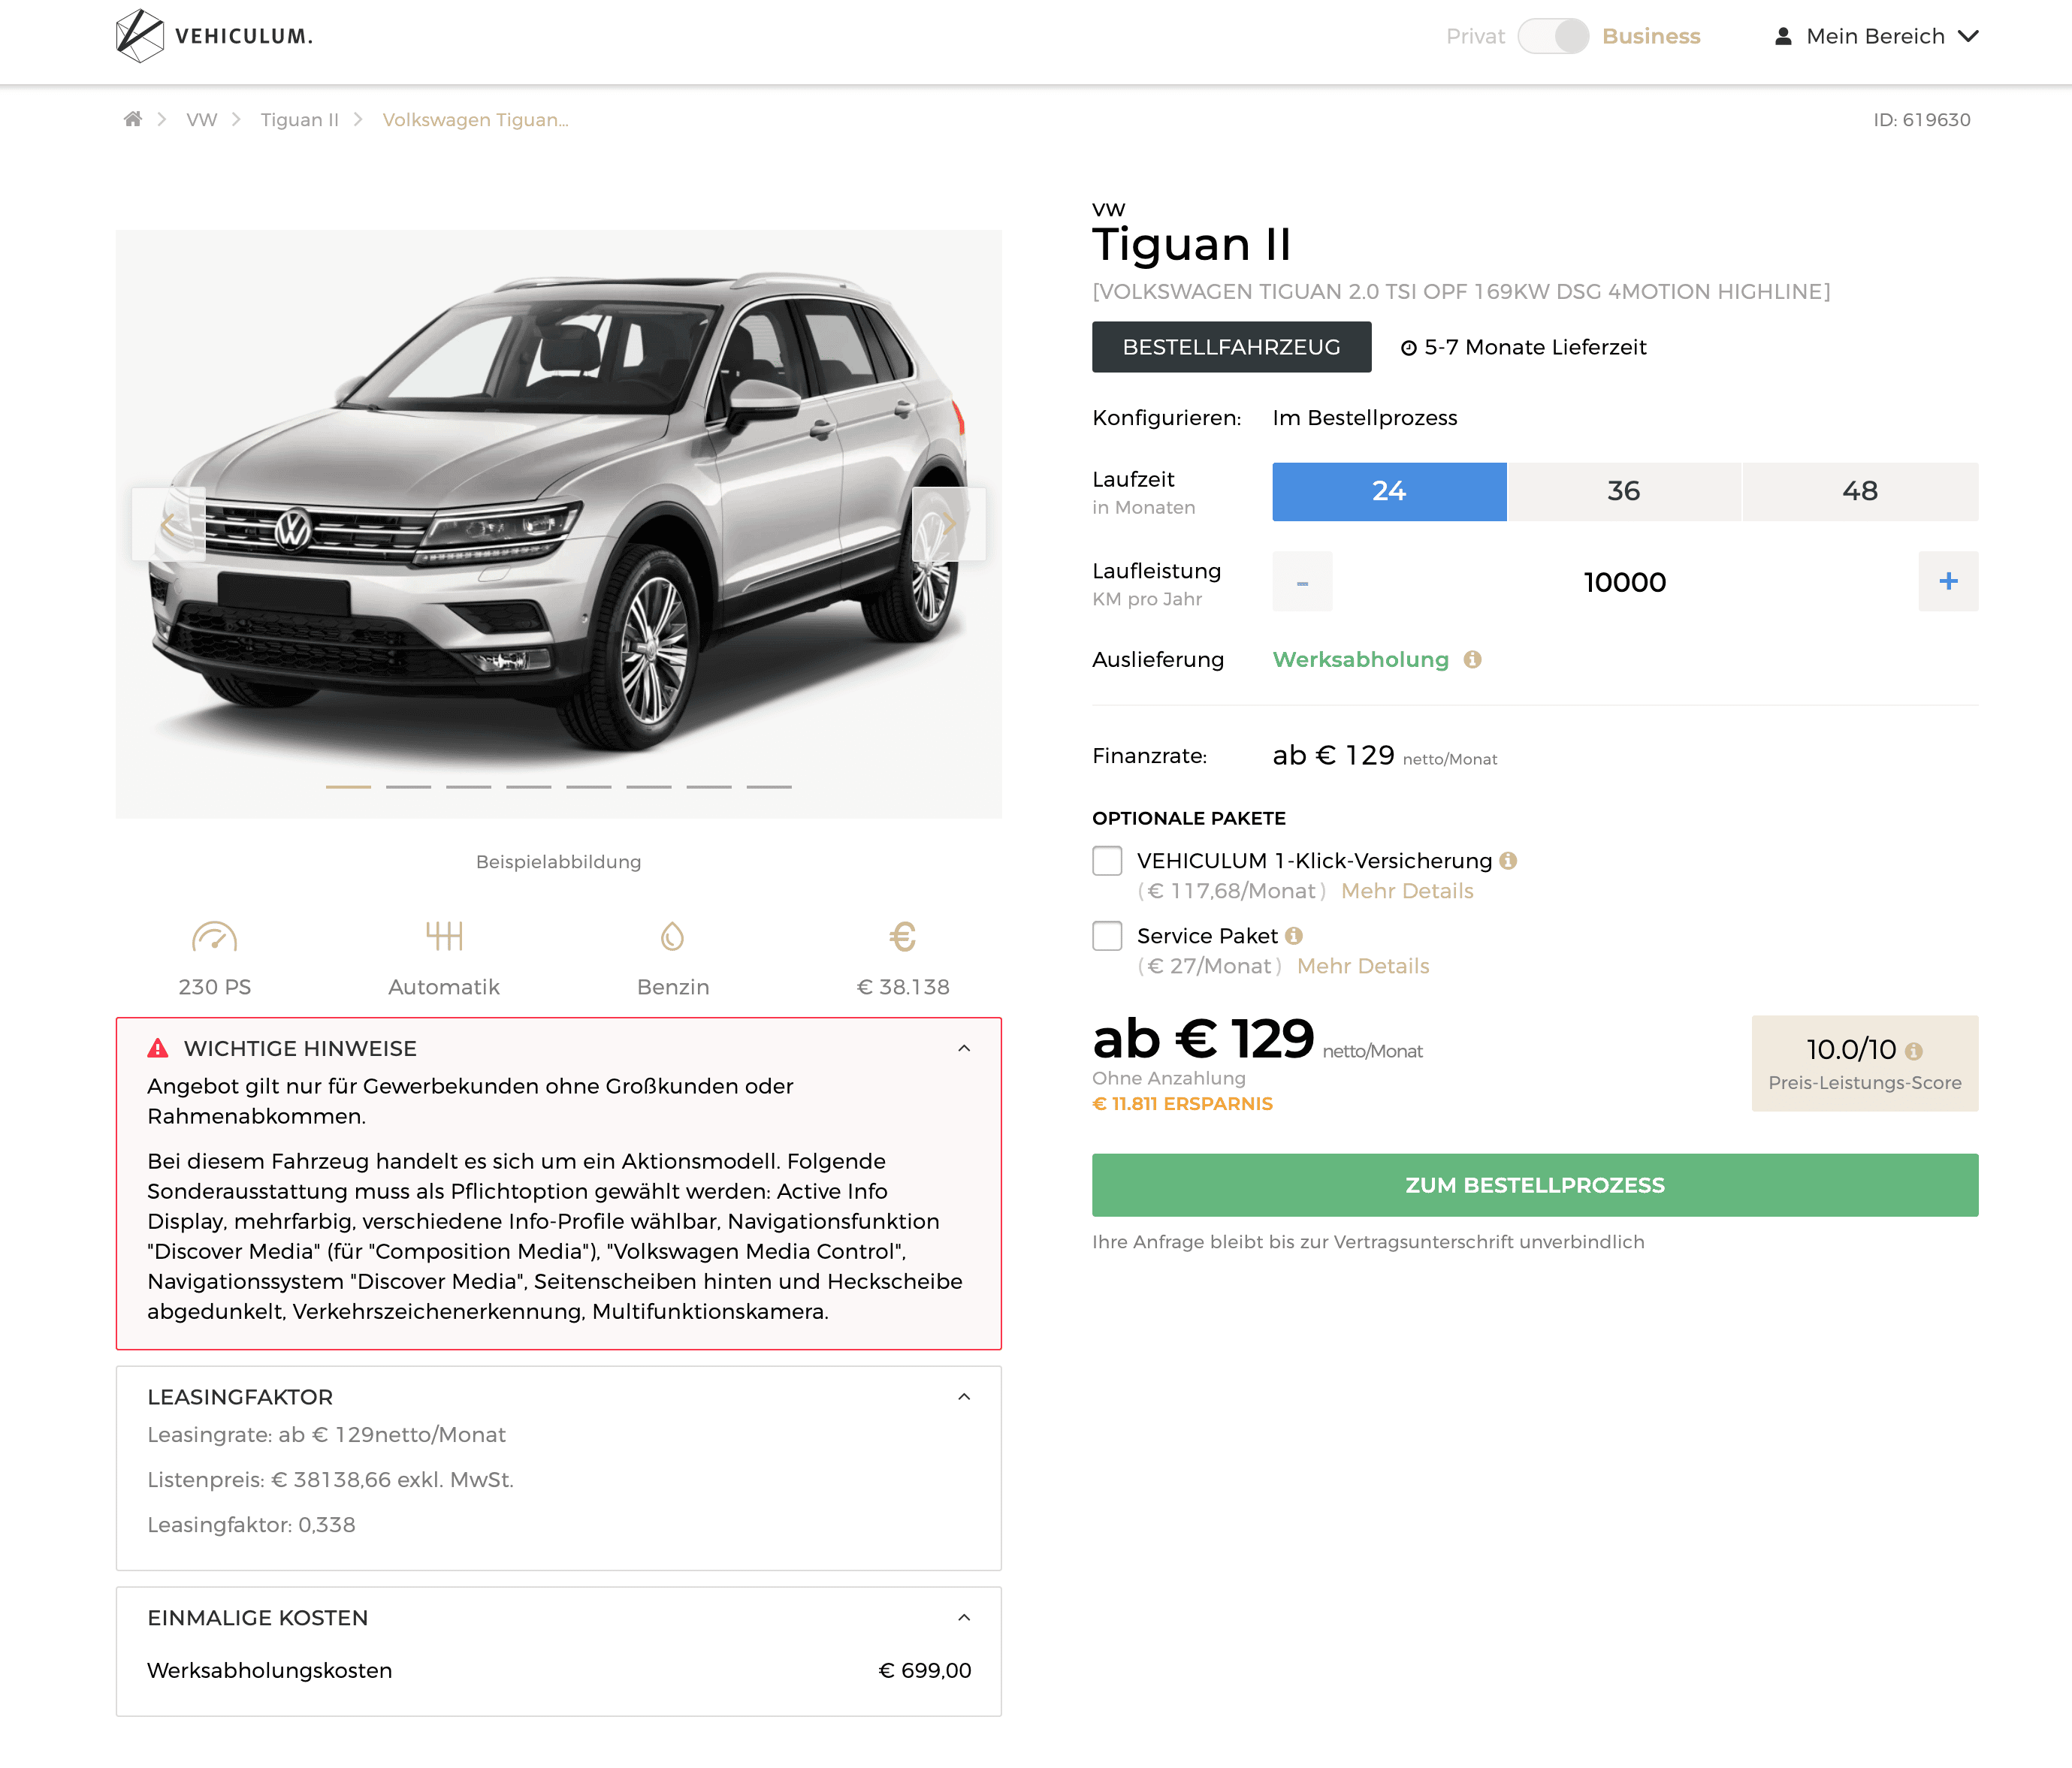Increase Laufleistung with the plus button
Screen dimensions: 2072x1768
point(1948,581)
